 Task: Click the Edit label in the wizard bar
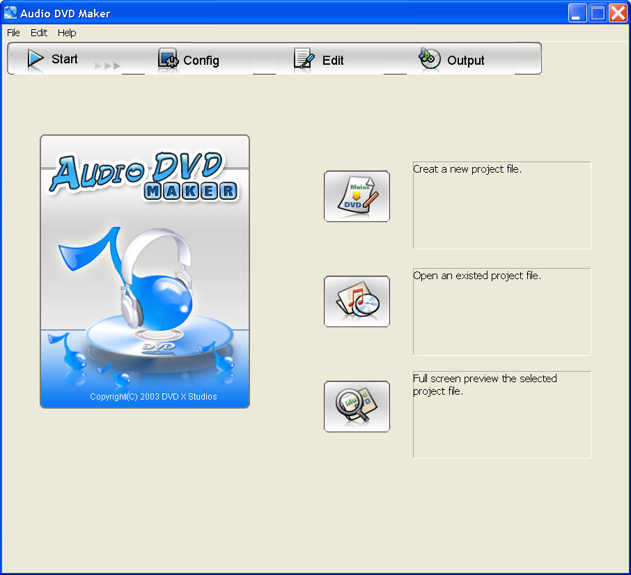coord(333,61)
